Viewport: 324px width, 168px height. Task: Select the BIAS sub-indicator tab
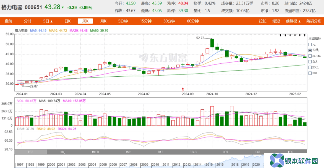[193, 152]
